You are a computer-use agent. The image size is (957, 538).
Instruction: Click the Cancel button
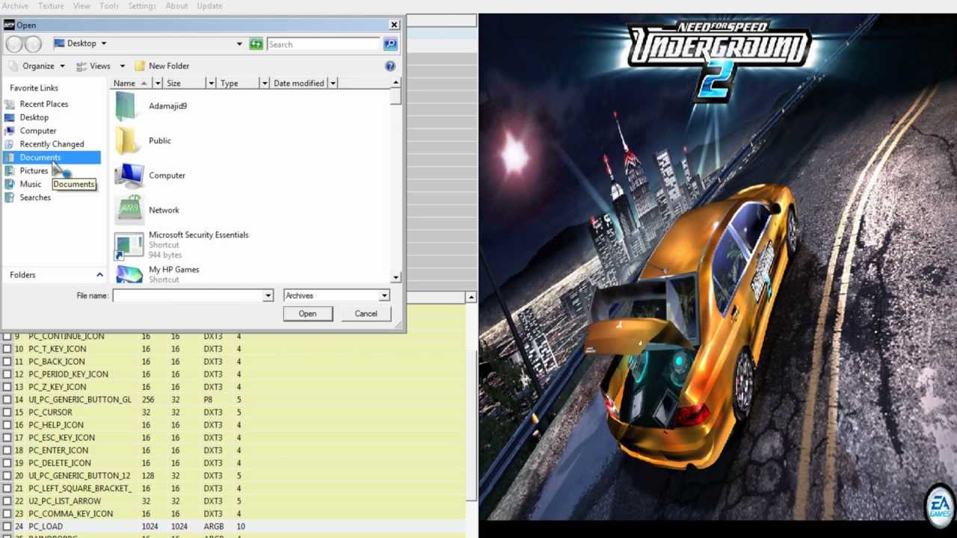click(x=366, y=314)
